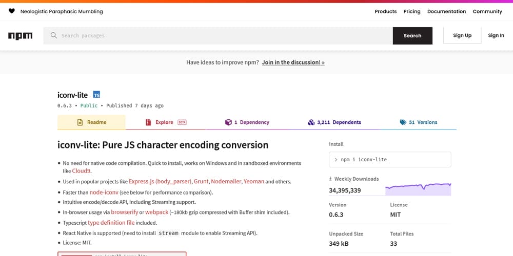Click the TypeScript TS badge icon

click(96, 95)
